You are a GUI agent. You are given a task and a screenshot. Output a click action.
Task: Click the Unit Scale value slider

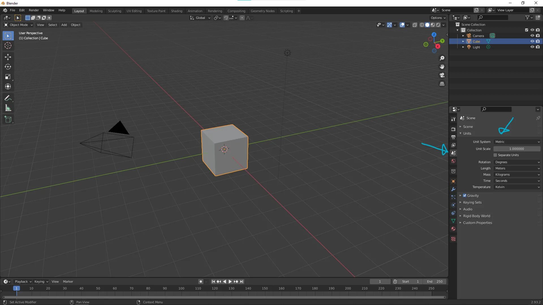click(516, 149)
